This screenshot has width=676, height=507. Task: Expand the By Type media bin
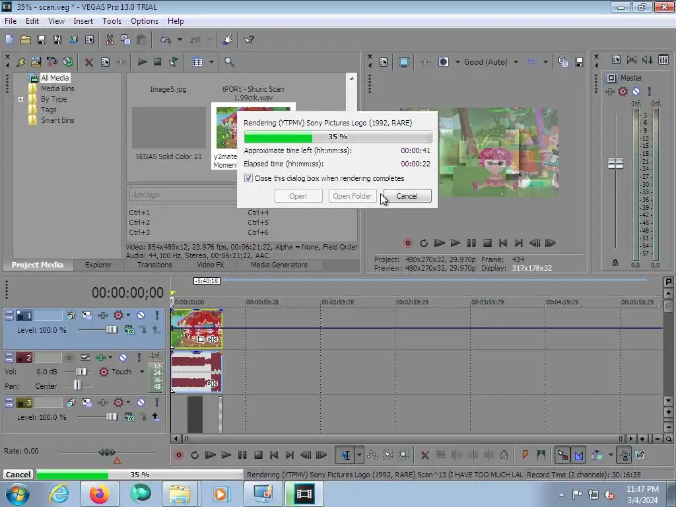20,99
